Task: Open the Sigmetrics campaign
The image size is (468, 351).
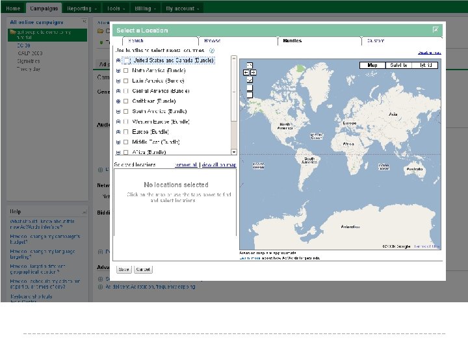Action: (29, 61)
